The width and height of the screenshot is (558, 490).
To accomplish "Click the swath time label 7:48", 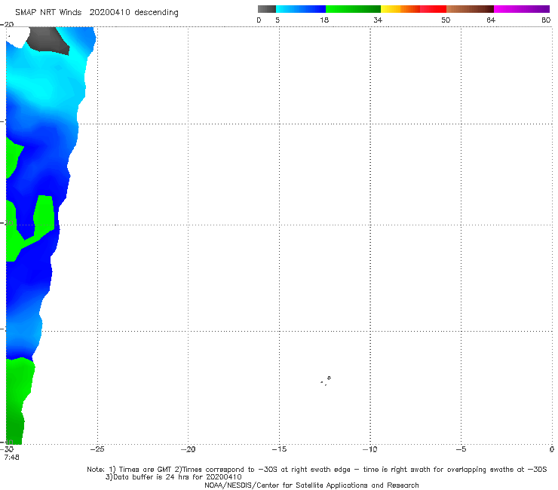I will tap(12, 457).
